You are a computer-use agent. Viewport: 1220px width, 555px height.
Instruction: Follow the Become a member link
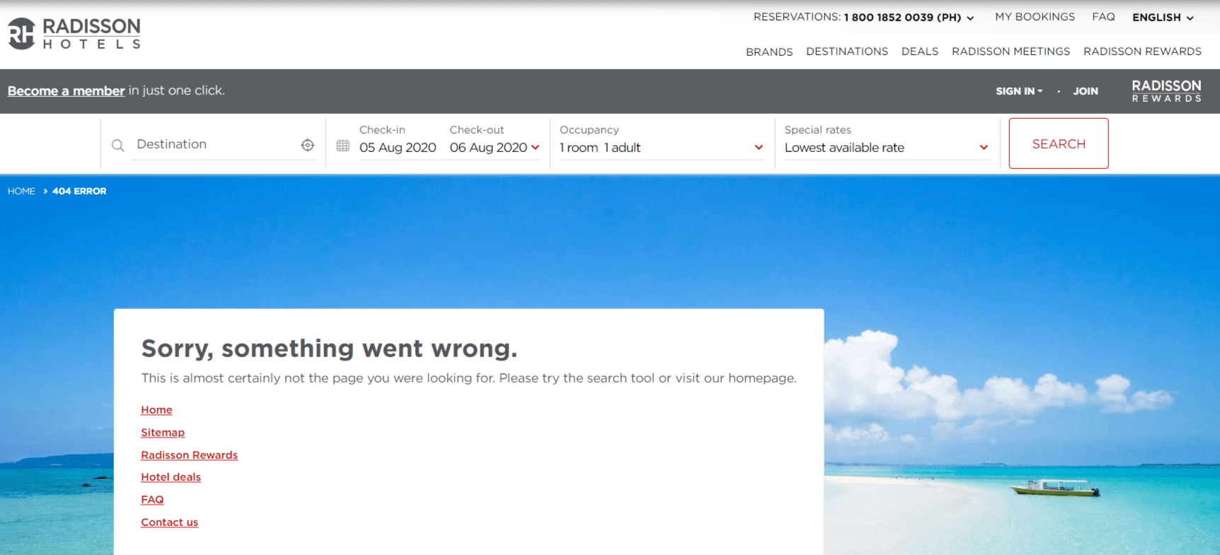click(x=66, y=90)
